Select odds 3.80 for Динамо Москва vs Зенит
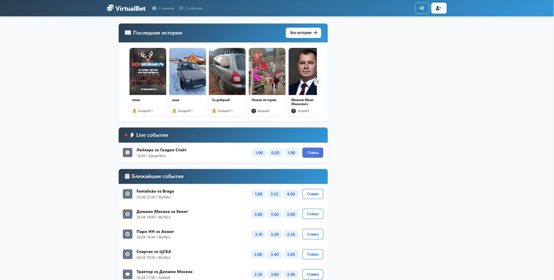554x280 pixels. (x=258, y=214)
